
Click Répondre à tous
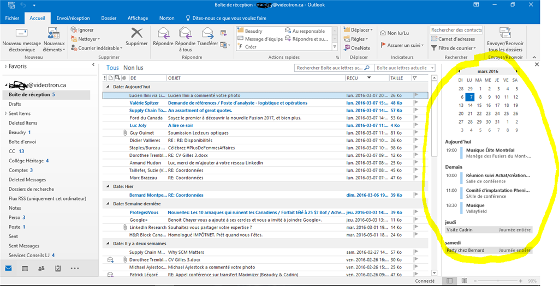pyautogui.click(x=186, y=40)
